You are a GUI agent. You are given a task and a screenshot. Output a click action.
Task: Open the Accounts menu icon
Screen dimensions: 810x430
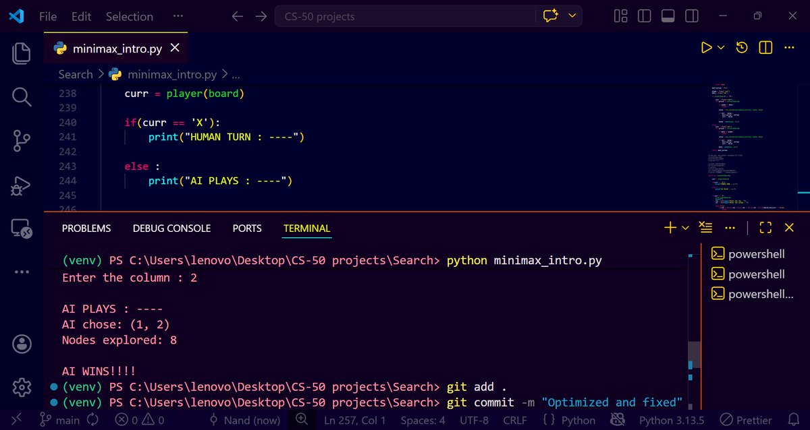(x=22, y=344)
